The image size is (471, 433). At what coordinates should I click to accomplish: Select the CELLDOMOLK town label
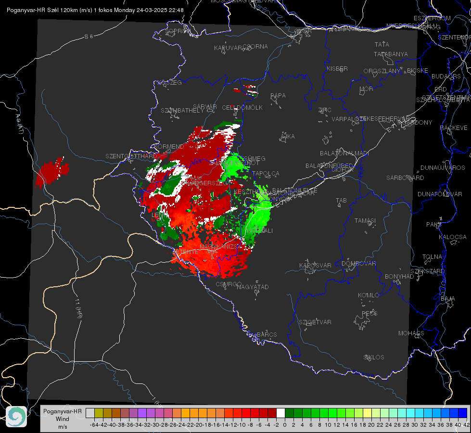(x=242, y=108)
